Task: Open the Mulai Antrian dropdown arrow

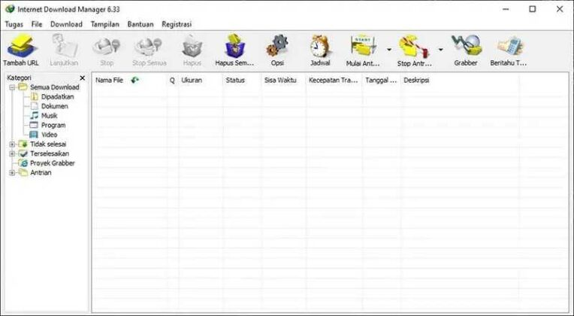Action: pyautogui.click(x=388, y=50)
